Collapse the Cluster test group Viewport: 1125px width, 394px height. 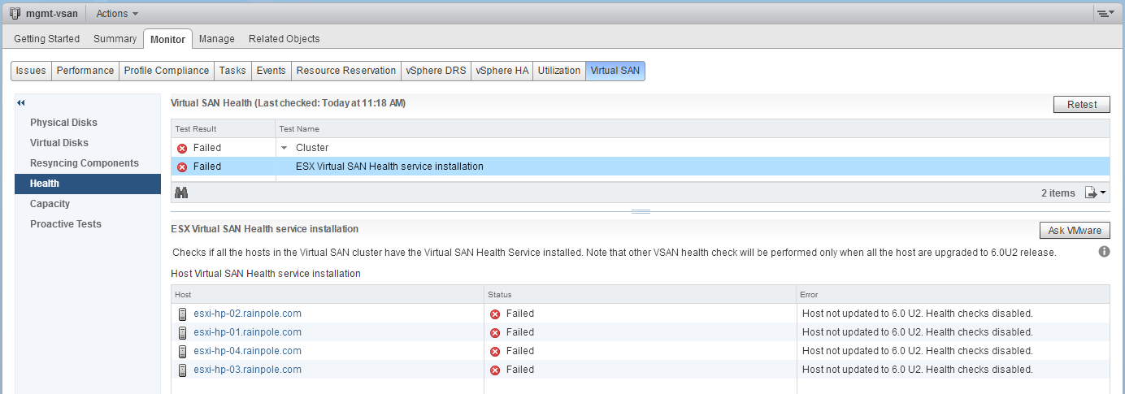pos(285,148)
